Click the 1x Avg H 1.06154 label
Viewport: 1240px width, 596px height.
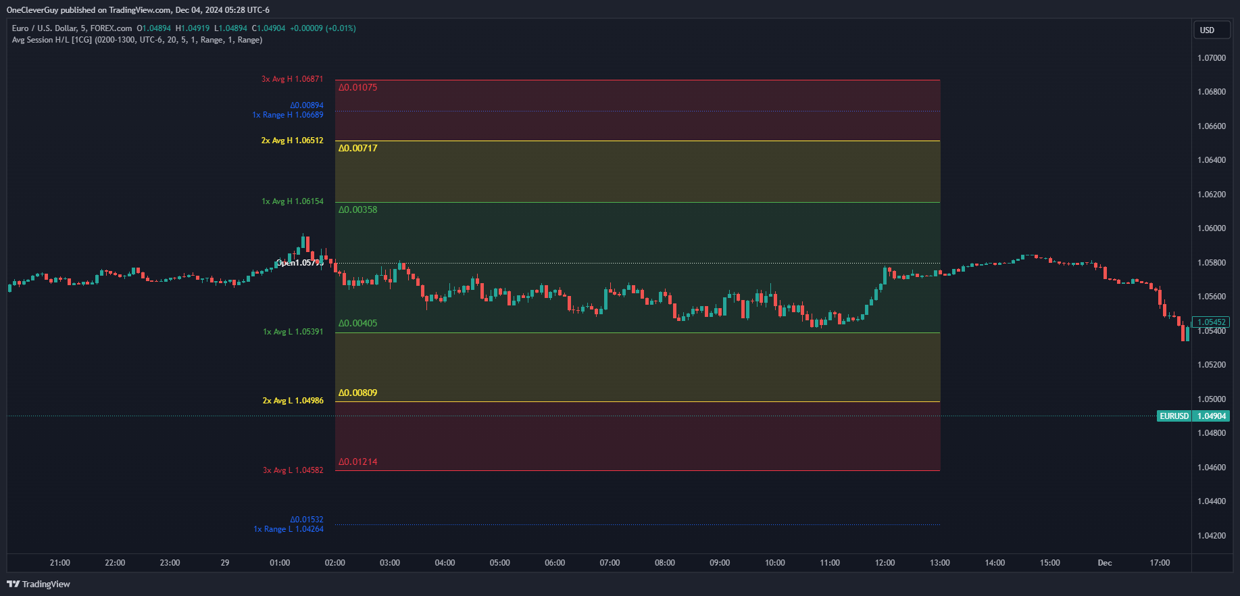click(x=293, y=201)
